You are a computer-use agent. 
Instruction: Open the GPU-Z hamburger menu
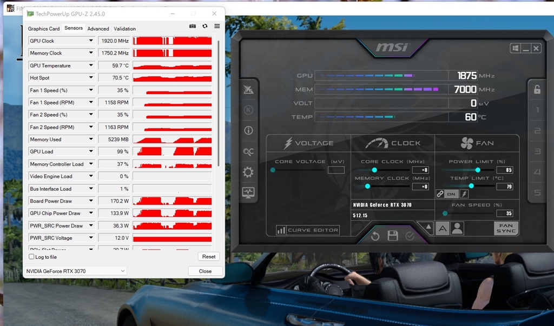point(217,26)
